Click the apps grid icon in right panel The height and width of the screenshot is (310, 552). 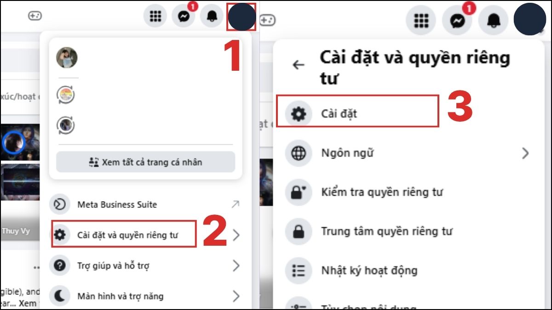420,20
